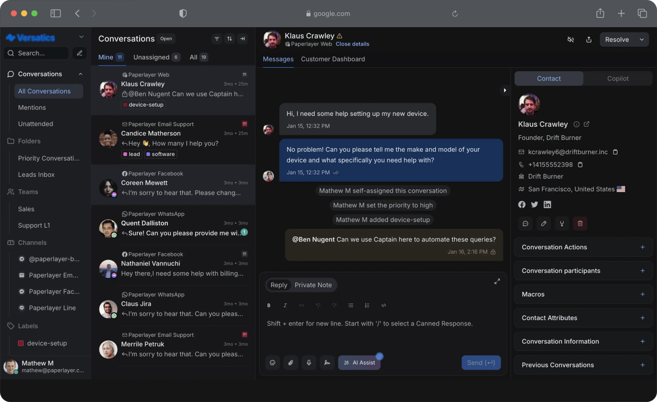
Task: Select the Copilot panel toggle
Action: click(x=618, y=78)
